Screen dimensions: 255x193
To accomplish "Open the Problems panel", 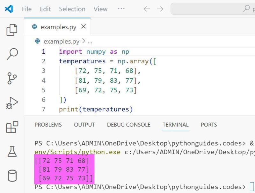I will (x=48, y=125).
